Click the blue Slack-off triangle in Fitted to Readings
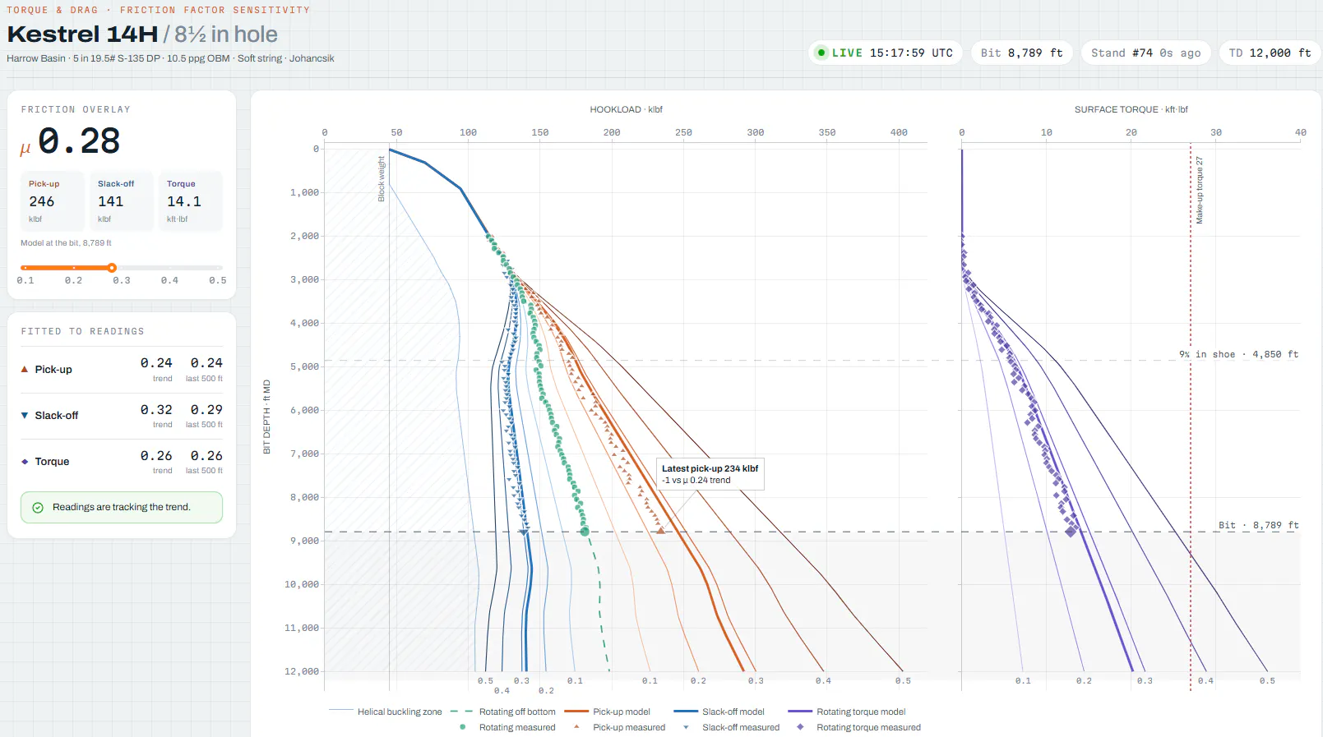 click(x=25, y=415)
